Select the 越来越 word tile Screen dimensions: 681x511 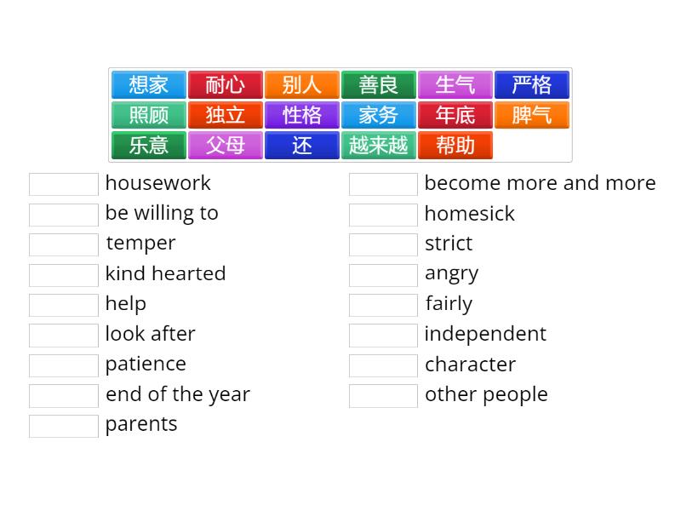click(379, 145)
